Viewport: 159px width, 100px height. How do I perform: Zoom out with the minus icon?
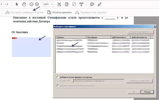point(31,4)
